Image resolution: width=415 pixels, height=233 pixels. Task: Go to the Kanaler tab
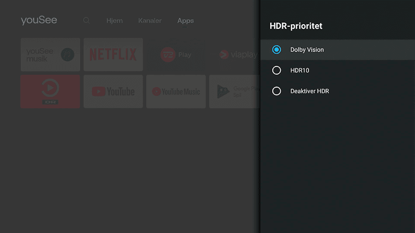(x=150, y=21)
